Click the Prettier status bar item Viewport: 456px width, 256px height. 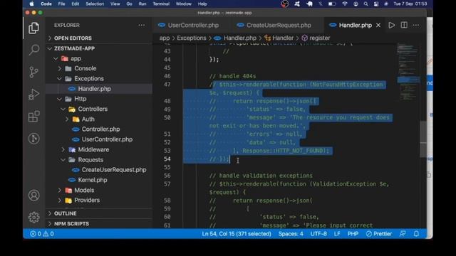tap(378, 234)
